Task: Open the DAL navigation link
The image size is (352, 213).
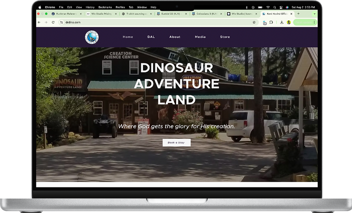Action: pos(151,37)
